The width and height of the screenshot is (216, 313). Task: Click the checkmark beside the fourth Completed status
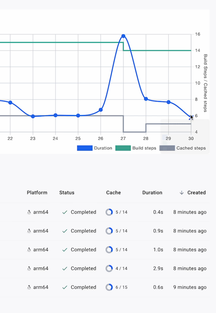pos(64,268)
